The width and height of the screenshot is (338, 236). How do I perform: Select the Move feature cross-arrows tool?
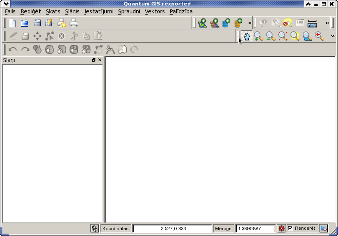click(x=37, y=36)
